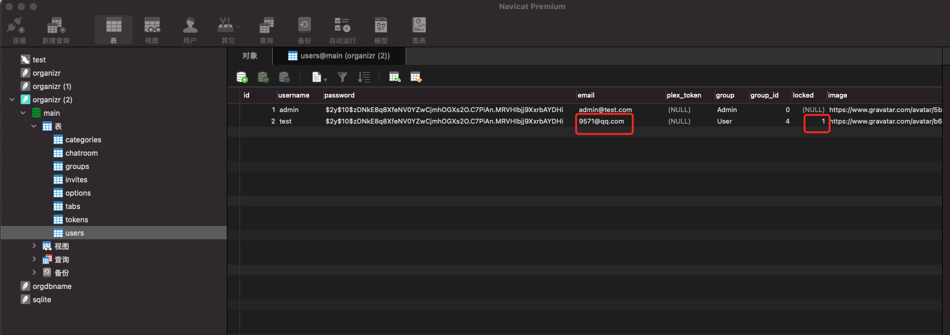Click the password column header
Image resolution: width=950 pixels, height=335 pixels.
(449, 95)
